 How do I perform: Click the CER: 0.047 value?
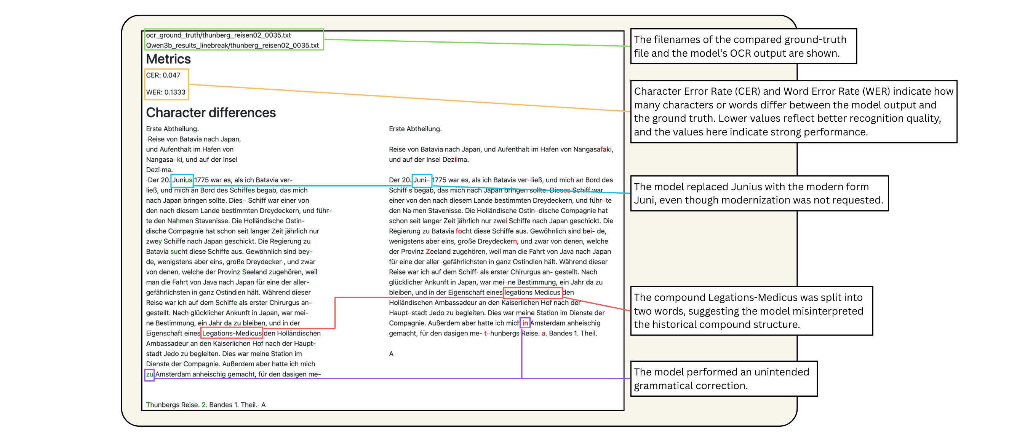point(163,75)
